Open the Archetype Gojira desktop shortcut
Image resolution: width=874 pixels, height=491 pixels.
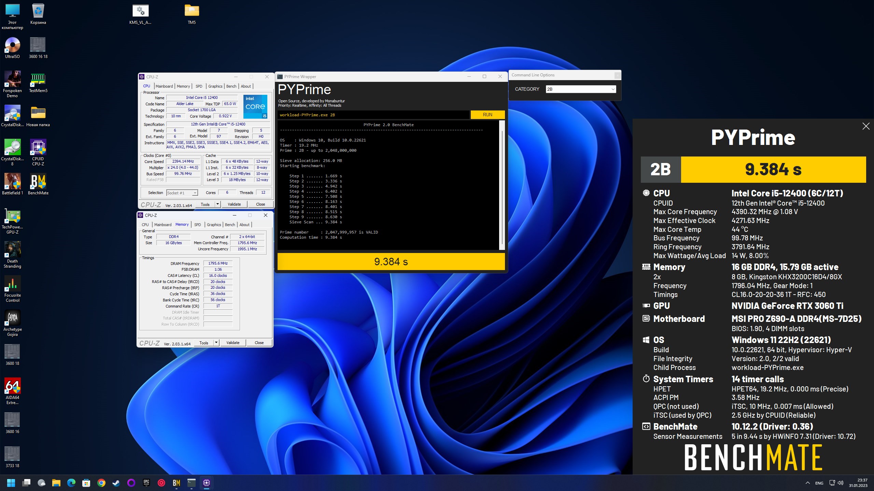click(12, 323)
